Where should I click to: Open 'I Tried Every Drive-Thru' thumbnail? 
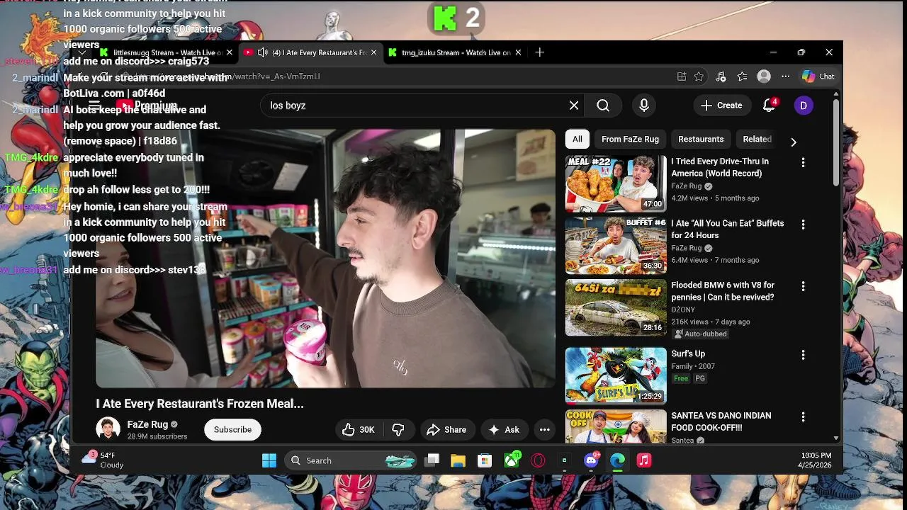616,183
